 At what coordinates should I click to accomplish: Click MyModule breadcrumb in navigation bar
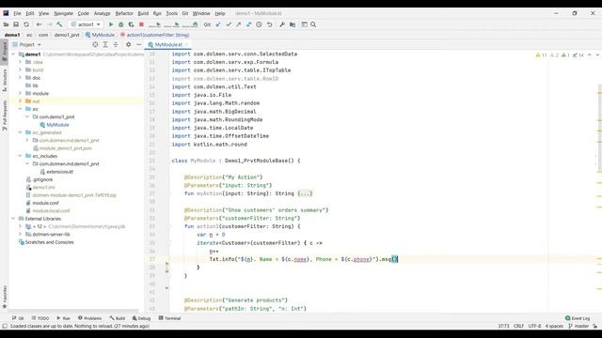click(100, 35)
